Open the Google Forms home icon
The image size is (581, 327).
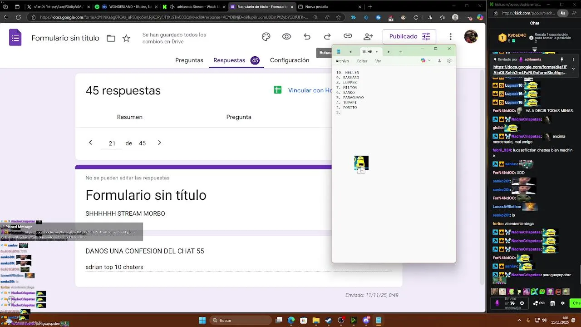(15, 38)
